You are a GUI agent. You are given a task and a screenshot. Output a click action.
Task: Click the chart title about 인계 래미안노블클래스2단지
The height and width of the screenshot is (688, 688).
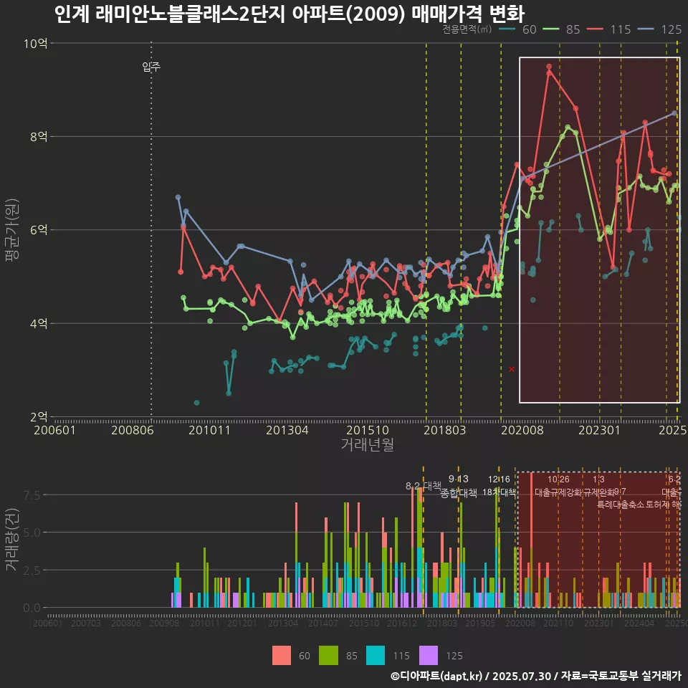coord(290,14)
